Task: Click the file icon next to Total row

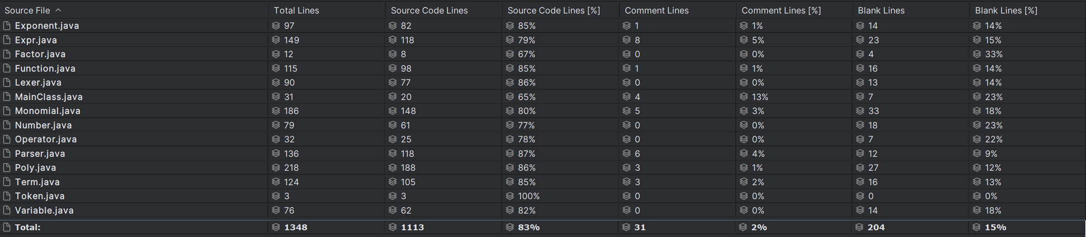Action: 7,228
